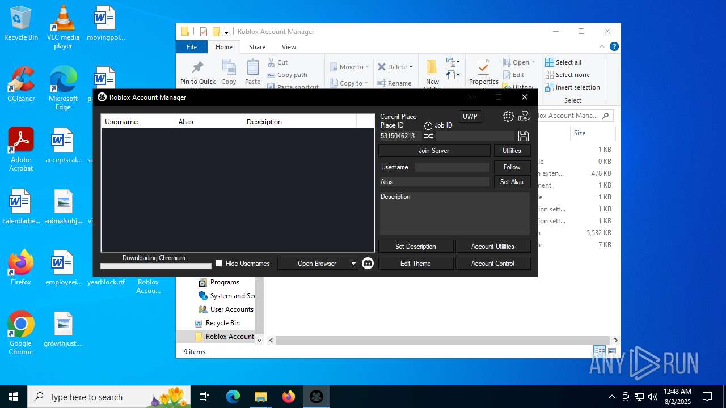This screenshot has width=726, height=408.
Task: Click the Downloading Chromium progress bar
Action: pos(156,266)
